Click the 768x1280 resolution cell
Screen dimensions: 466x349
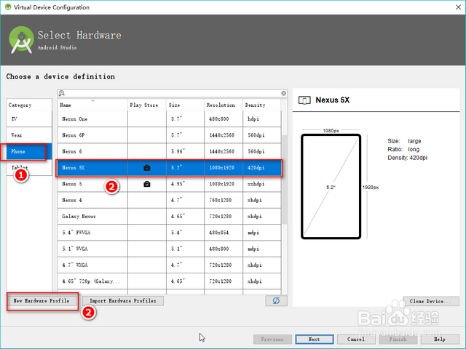tap(224, 201)
